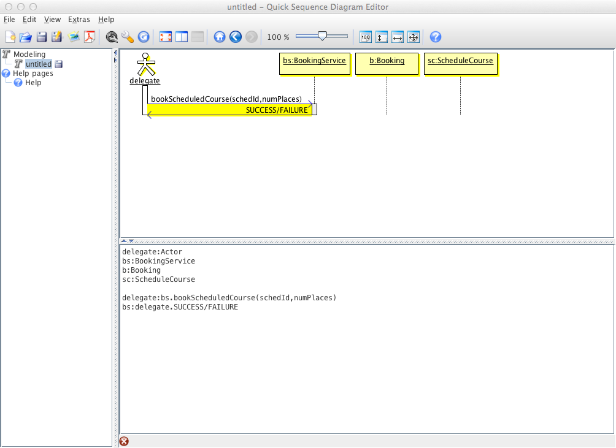Click the new diagram icon
The height and width of the screenshot is (448, 616).
click(10, 37)
